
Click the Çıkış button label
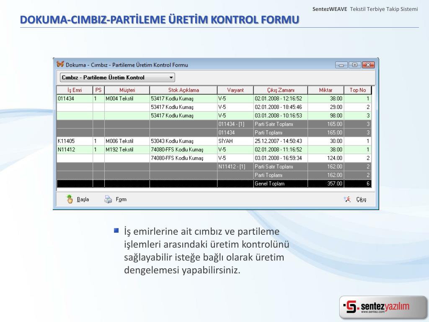(x=361, y=199)
